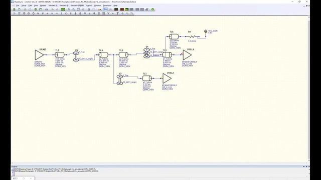Open the Simulate SI menu

pyautogui.click(x=53, y=5)
